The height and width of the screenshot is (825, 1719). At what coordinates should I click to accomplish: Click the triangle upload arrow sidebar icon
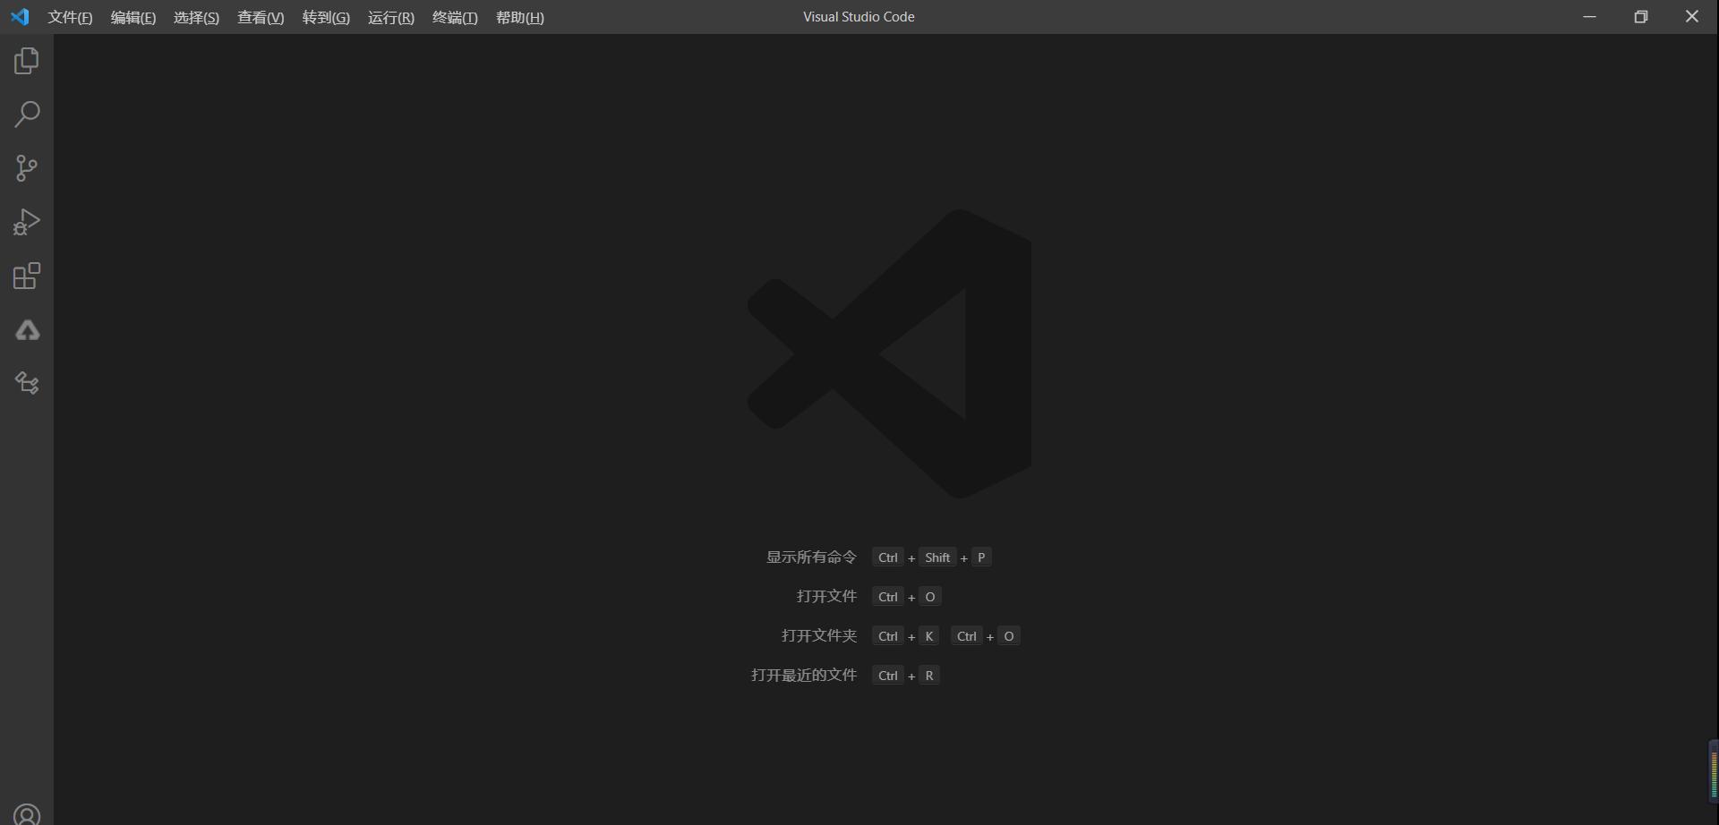27,330
